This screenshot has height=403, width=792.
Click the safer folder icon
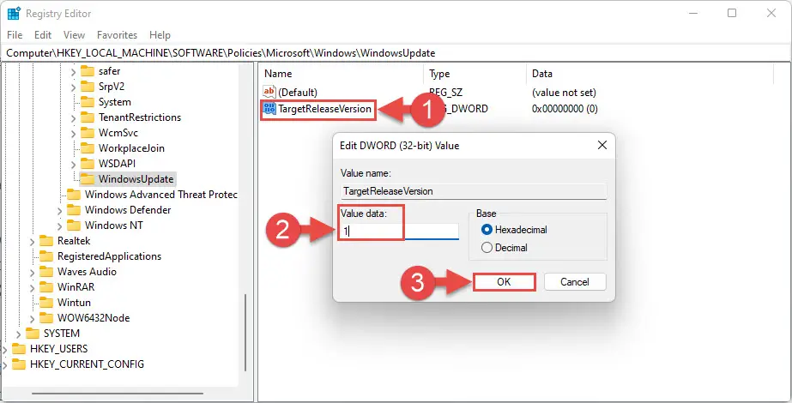pos(88,71)
